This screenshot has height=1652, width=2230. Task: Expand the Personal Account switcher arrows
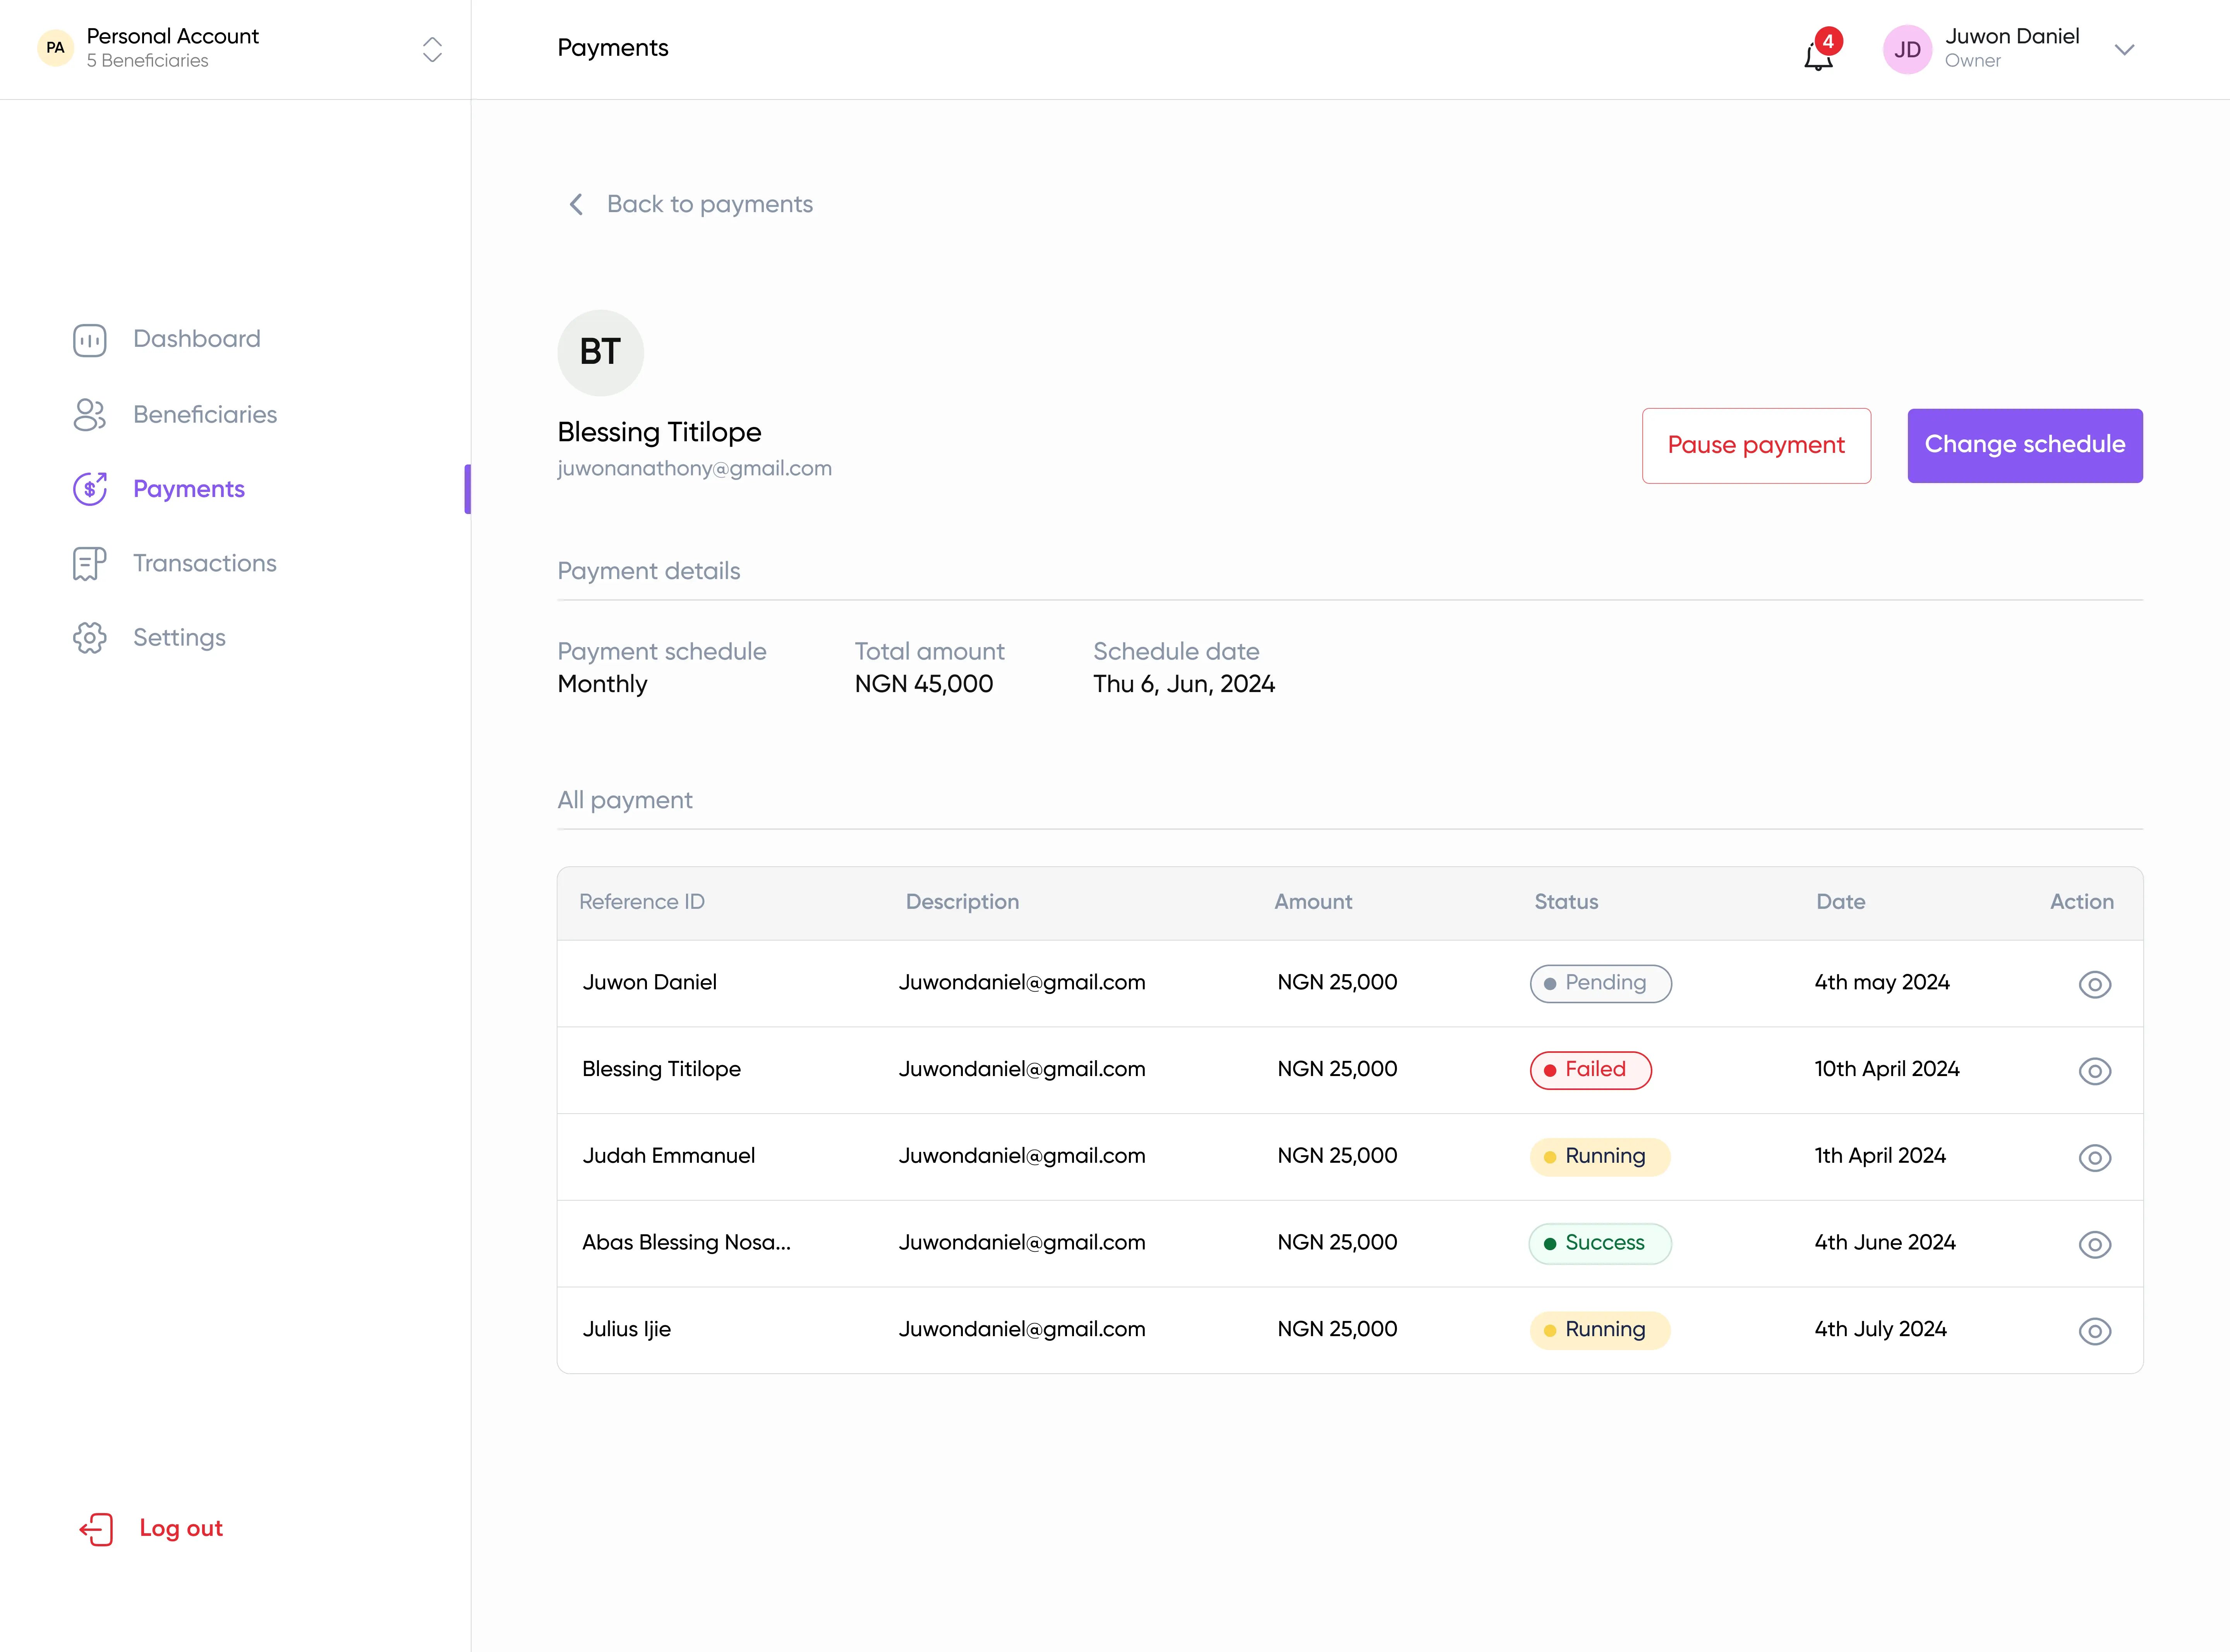tap(432, 49)
